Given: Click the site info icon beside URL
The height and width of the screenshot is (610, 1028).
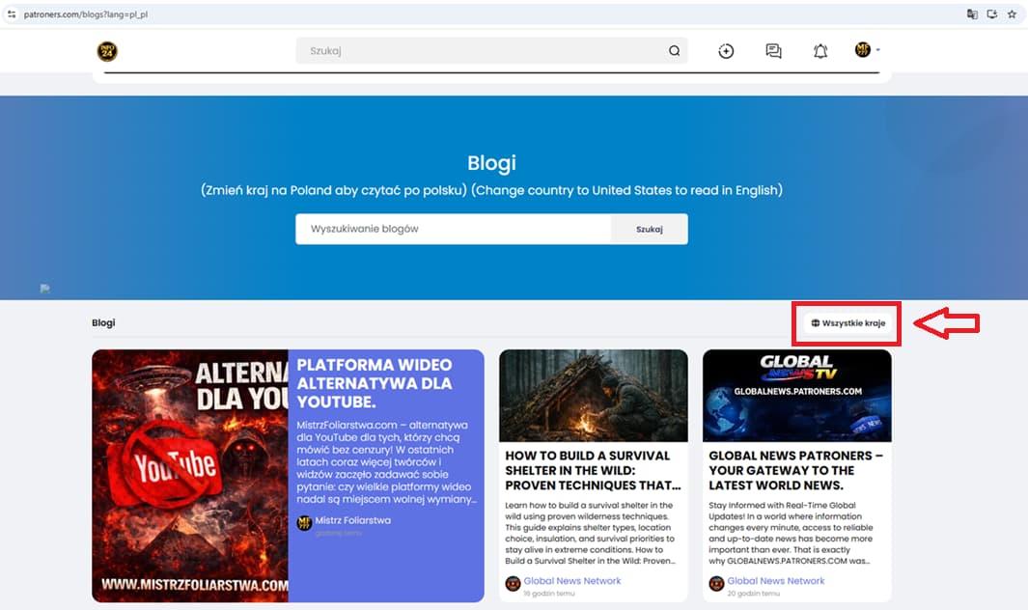Looking at the screenshot, I should [x=12, y=14].
